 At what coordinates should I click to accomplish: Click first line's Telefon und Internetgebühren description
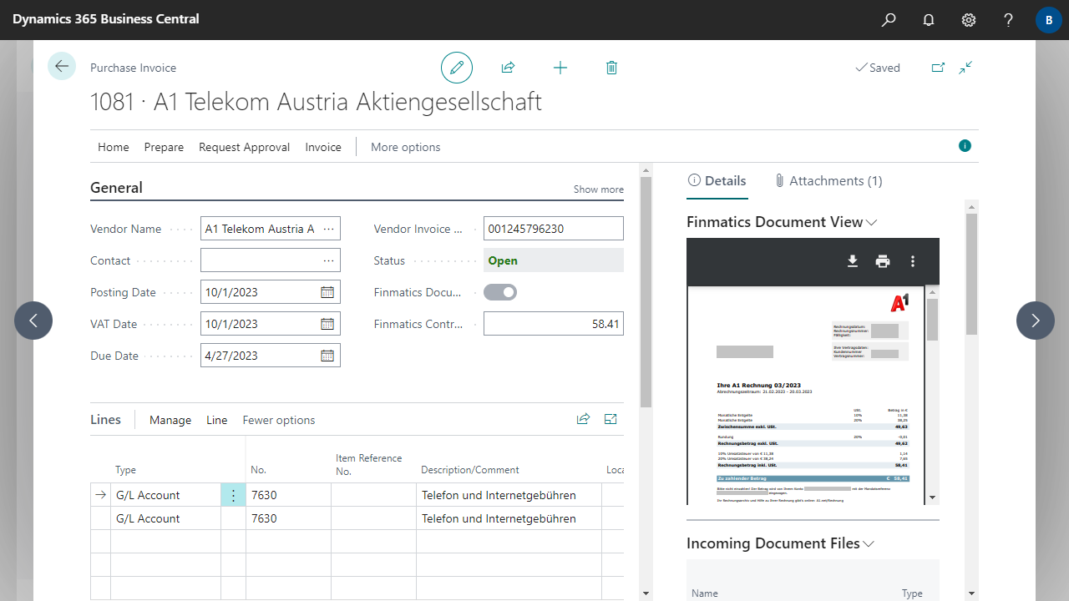tap(499, 495)
